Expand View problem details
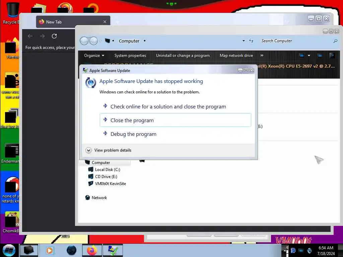 (x=109, y=150)
